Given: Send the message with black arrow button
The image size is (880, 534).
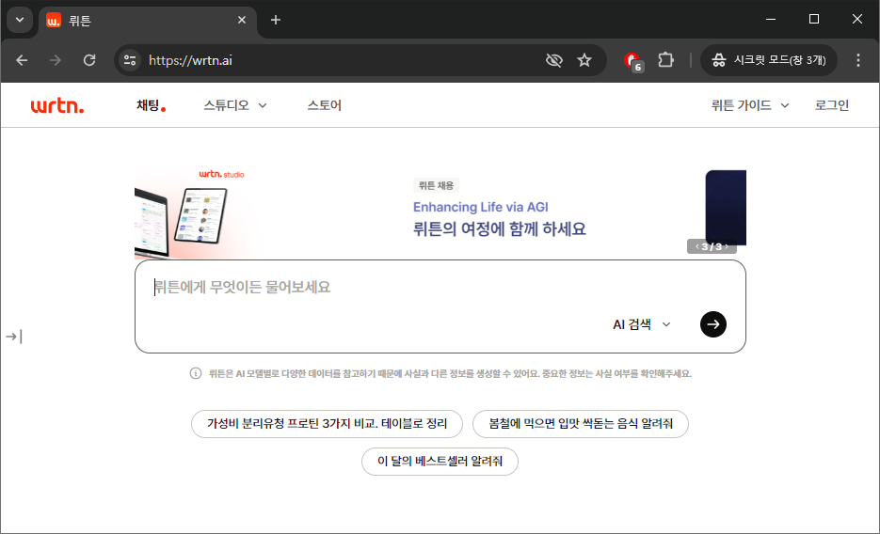Looking at the screenshot, I should (713, 324).
